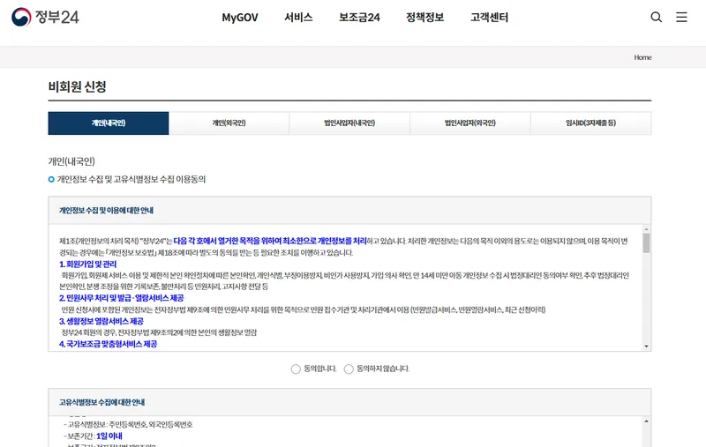Click scroll up arrow in 고유식별정보 box
Viewport: 706px width, 447px height.
tap(646, 421)
